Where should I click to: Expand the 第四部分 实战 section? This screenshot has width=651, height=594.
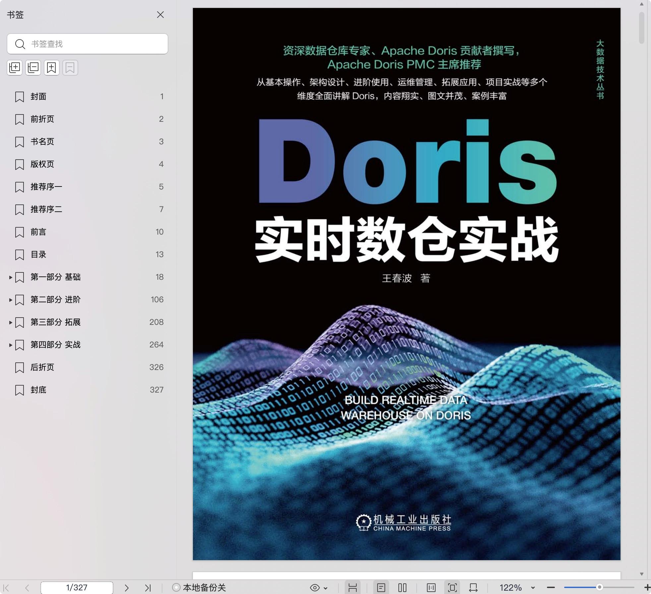coord(11,345)
